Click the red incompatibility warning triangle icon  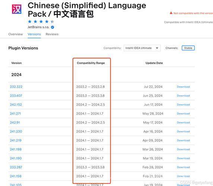[x=171, y=13]
